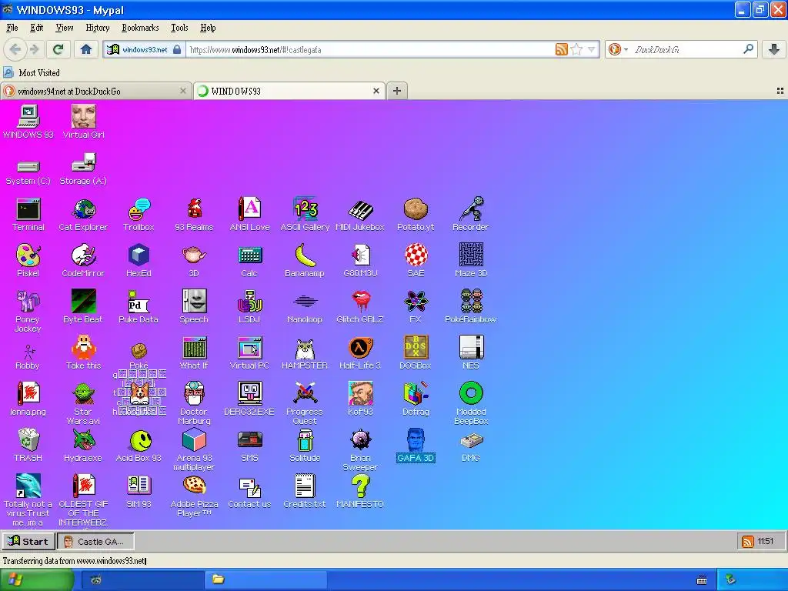This screenshot has height=591, width=788.
Task: Open 93 Realms icon
Action: 194,215
